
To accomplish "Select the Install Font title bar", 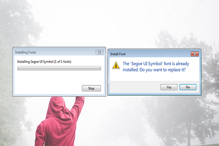I will tap(149, 54).
